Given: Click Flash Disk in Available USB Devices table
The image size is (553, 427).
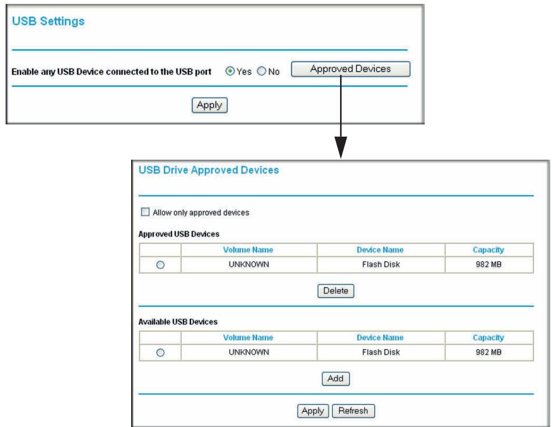Looking at the screenshot, I should [381, 352].
